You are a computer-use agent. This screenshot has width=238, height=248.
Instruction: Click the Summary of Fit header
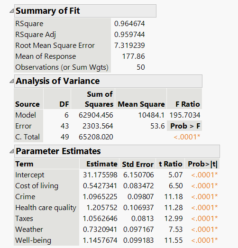tap(85, 11)
